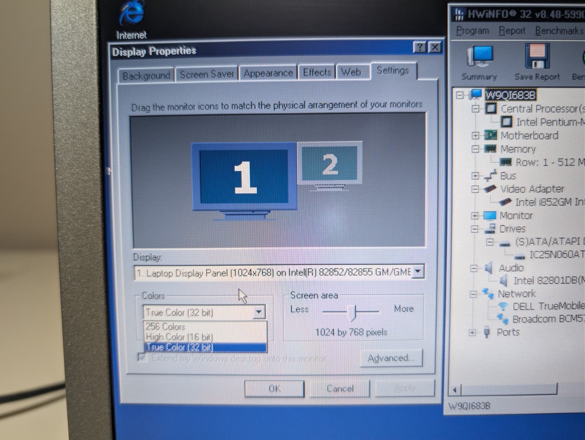Click the Monitor icon in HWiNFO tree
This screenshot has height=440, width=585.
tap(490, 216)
